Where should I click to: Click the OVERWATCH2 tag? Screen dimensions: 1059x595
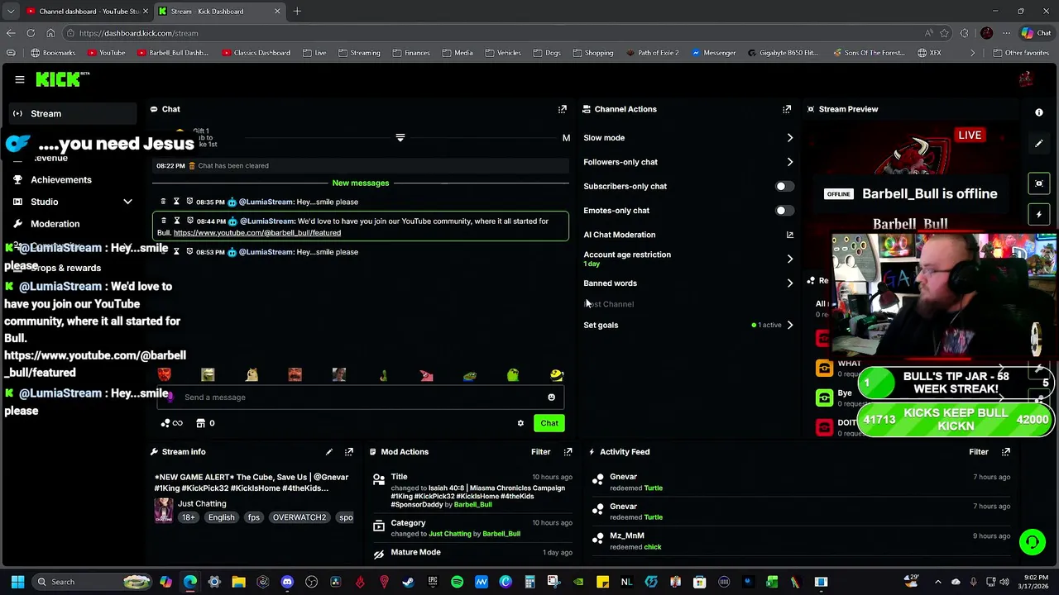tap(299, 517)
